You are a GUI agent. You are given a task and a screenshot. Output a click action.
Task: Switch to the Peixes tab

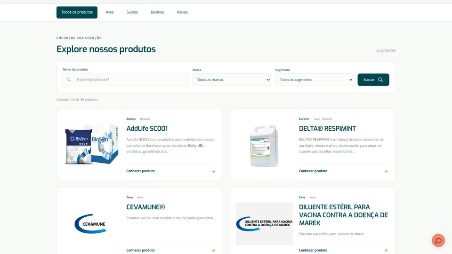pyautogui.click(x=182, y=12)
